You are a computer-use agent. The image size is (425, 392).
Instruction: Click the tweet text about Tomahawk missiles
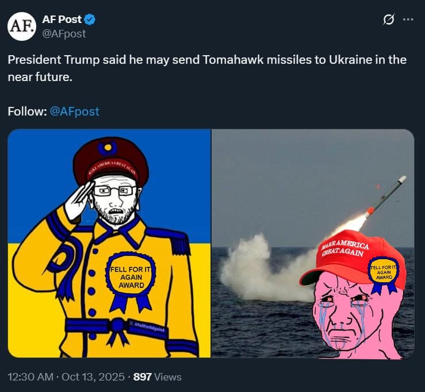pos(207,68)
